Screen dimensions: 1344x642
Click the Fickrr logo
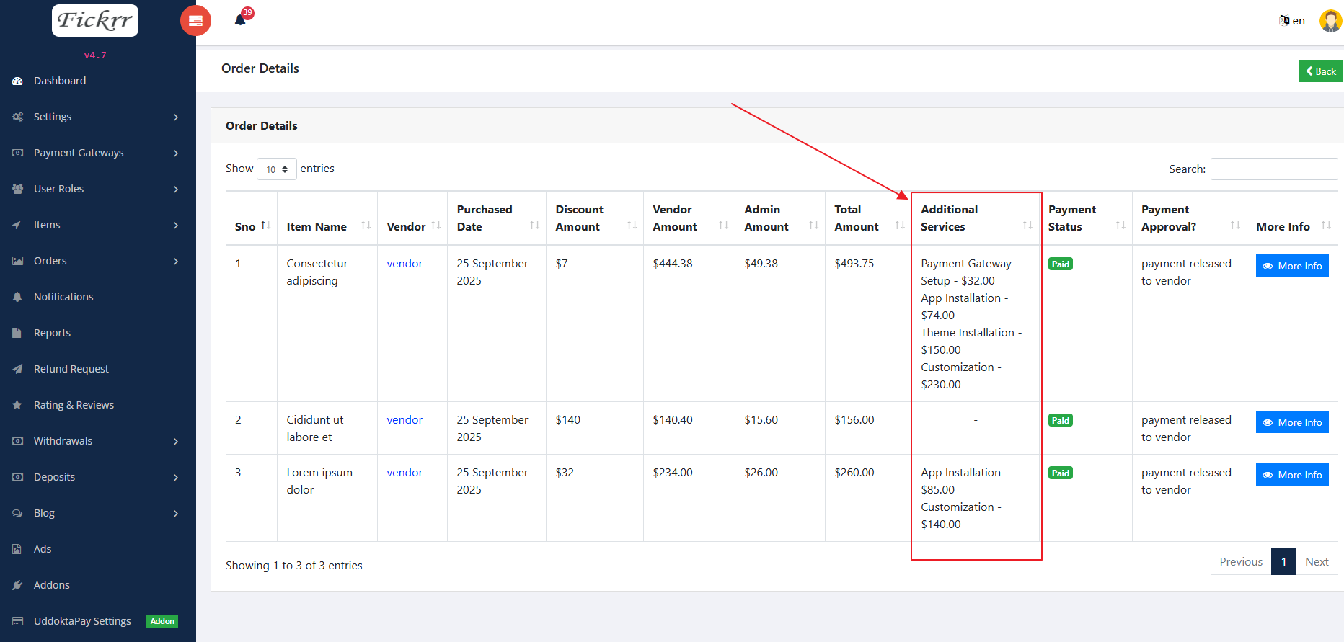tap(95, 20)
